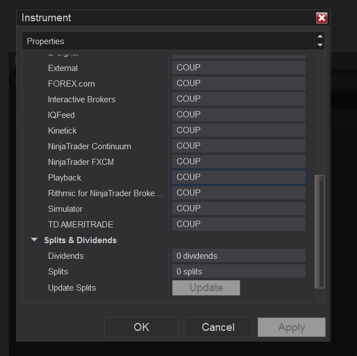The image size is (357, 356).
Task: Click the down arrow in Properties header
Action: [320, 45]
